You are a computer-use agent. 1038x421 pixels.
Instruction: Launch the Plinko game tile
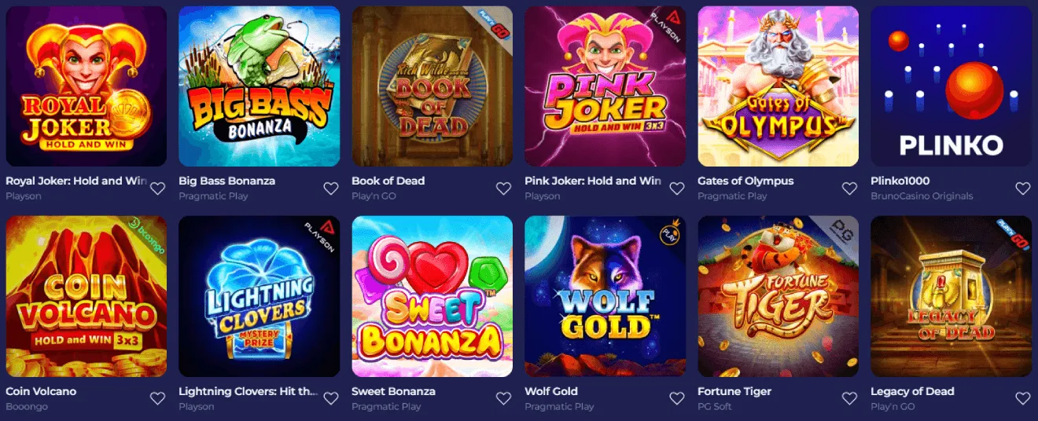951,86
